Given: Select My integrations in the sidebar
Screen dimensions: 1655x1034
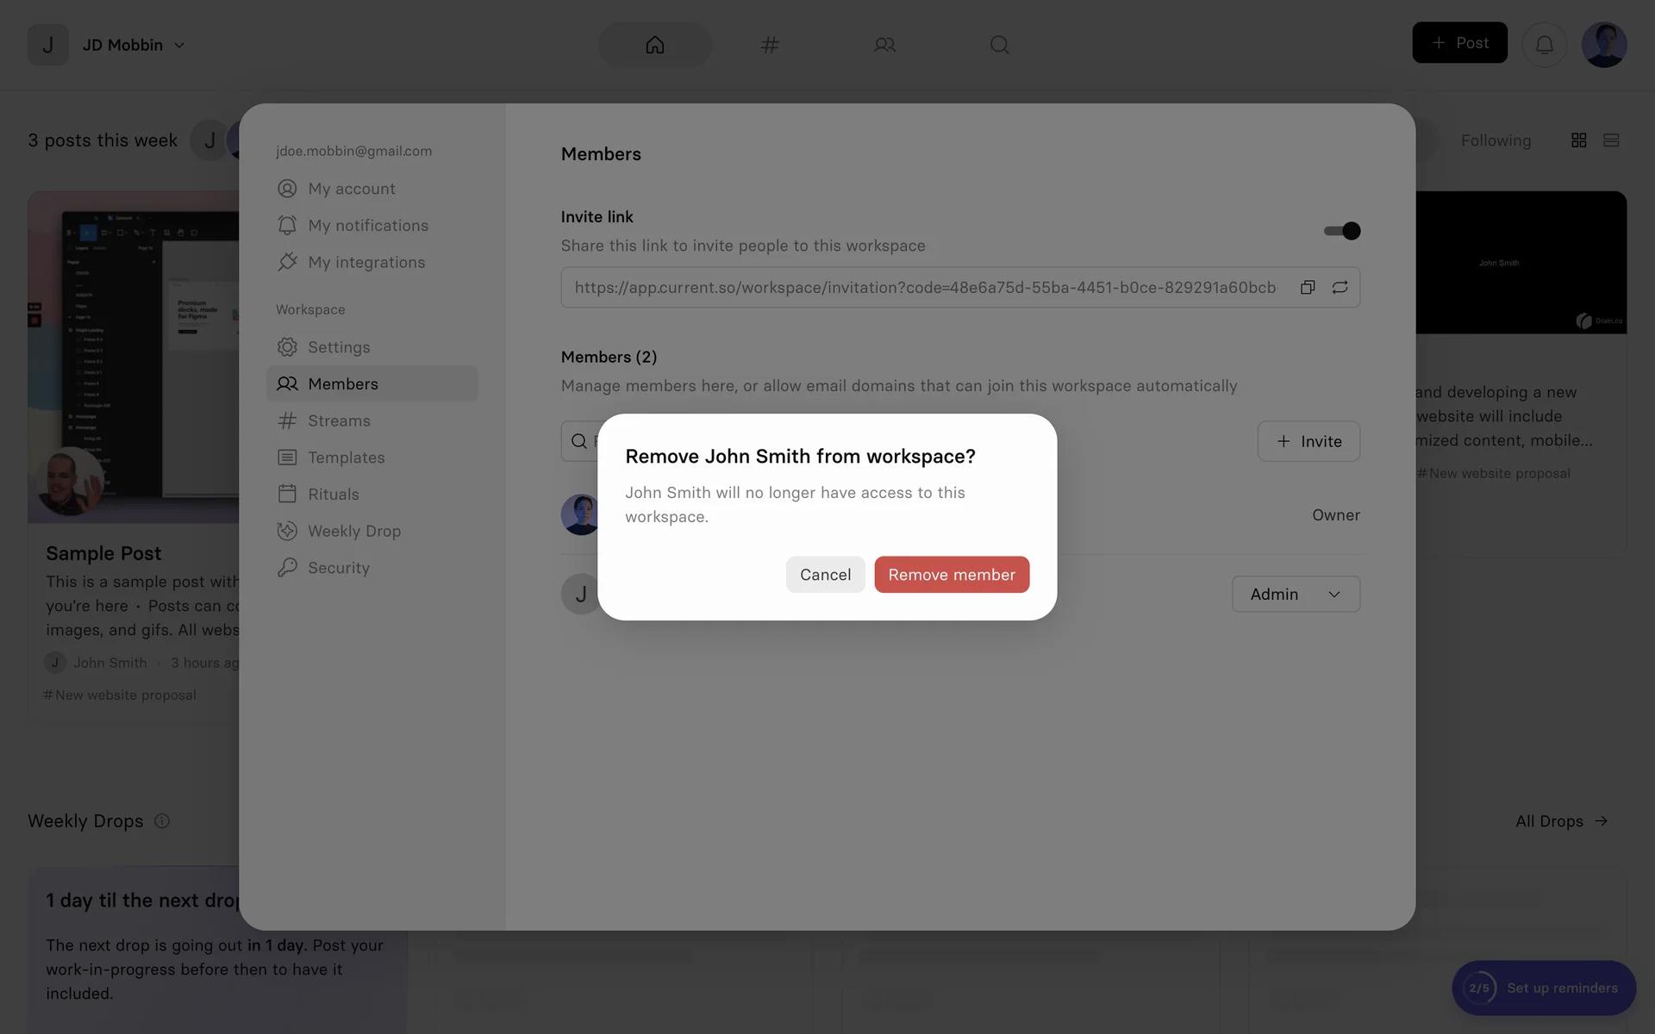Looking at the screenshot, I should [365, 262].
